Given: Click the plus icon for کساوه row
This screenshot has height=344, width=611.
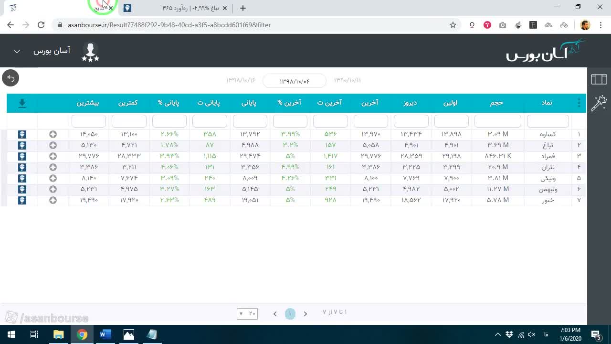Looking at the screenshot, I should (53, 134).
